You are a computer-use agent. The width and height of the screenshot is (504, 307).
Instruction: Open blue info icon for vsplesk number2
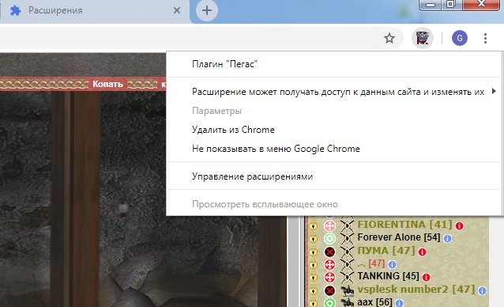(482, 290)
